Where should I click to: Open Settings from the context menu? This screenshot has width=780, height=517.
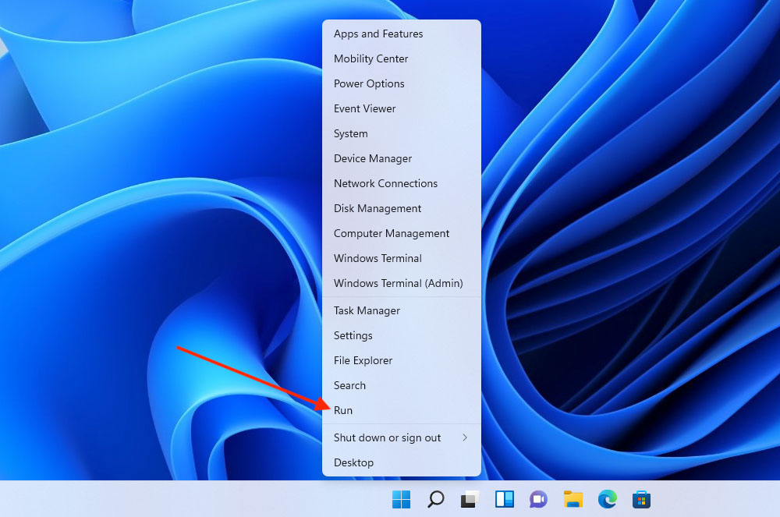[x=353, y=335]
